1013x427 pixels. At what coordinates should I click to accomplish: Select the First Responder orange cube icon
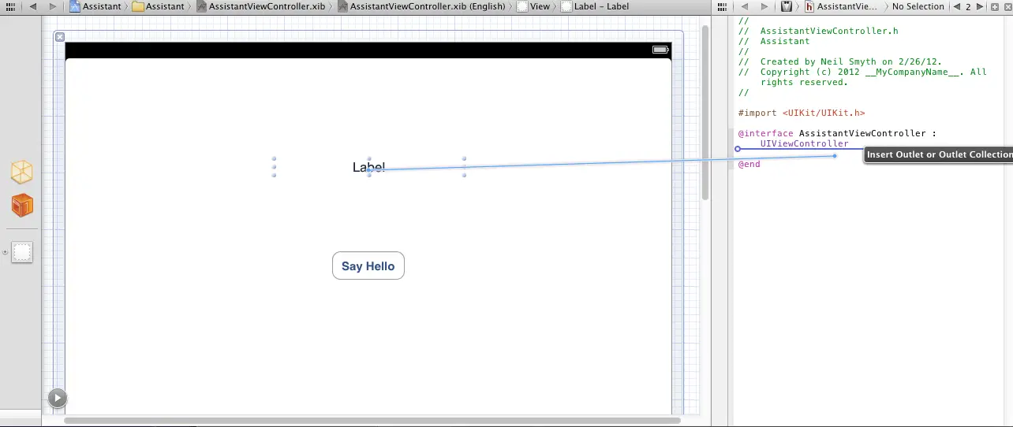pyautogui.click(x=22, y=206)
